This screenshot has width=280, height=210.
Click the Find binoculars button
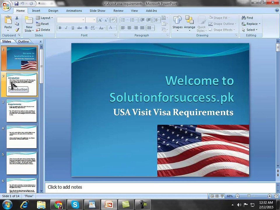(247, 18)
